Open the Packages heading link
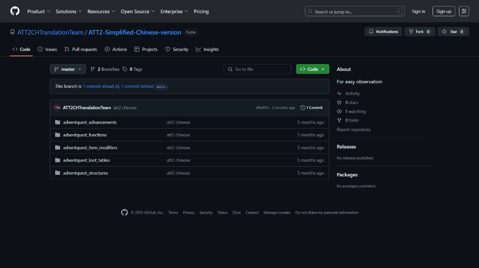The image size is (479, 268). click(347, 175)
